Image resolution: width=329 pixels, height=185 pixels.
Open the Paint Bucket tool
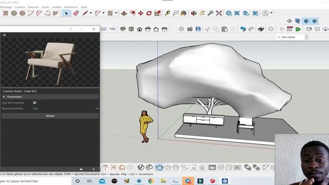point(184,13)
